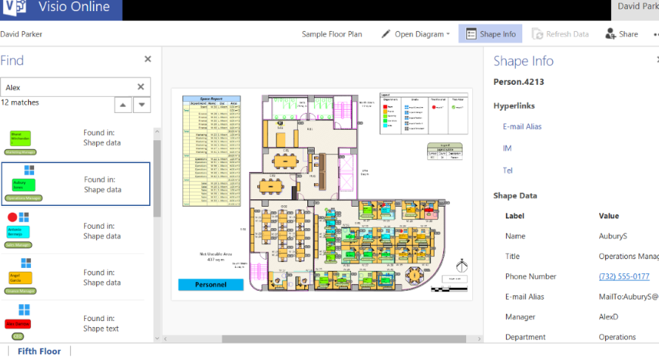The image size is (659, 358).
Task: Click the David Parker name in the toolbar row
Action: tap(21, 34)
